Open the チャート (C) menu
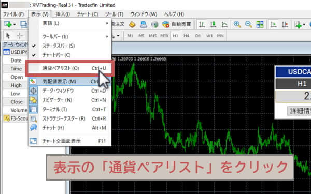 click(88, 14)
